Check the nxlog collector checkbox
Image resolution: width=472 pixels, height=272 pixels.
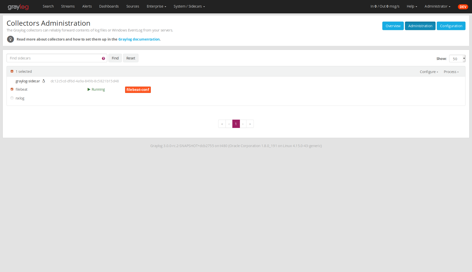[12, 98]
